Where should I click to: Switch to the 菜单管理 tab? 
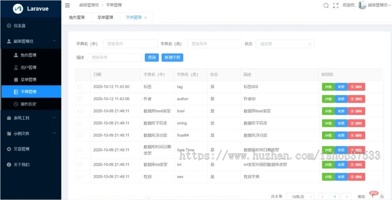pyautogui.click(x=105, y=17)
